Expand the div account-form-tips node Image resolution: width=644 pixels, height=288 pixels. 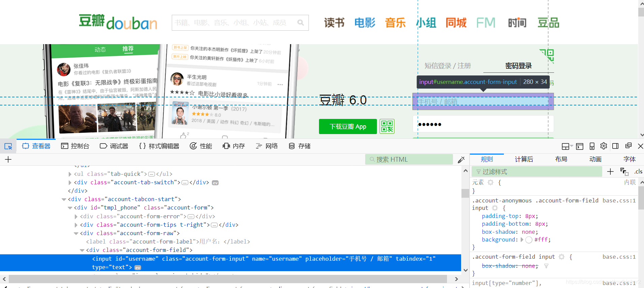76,225
